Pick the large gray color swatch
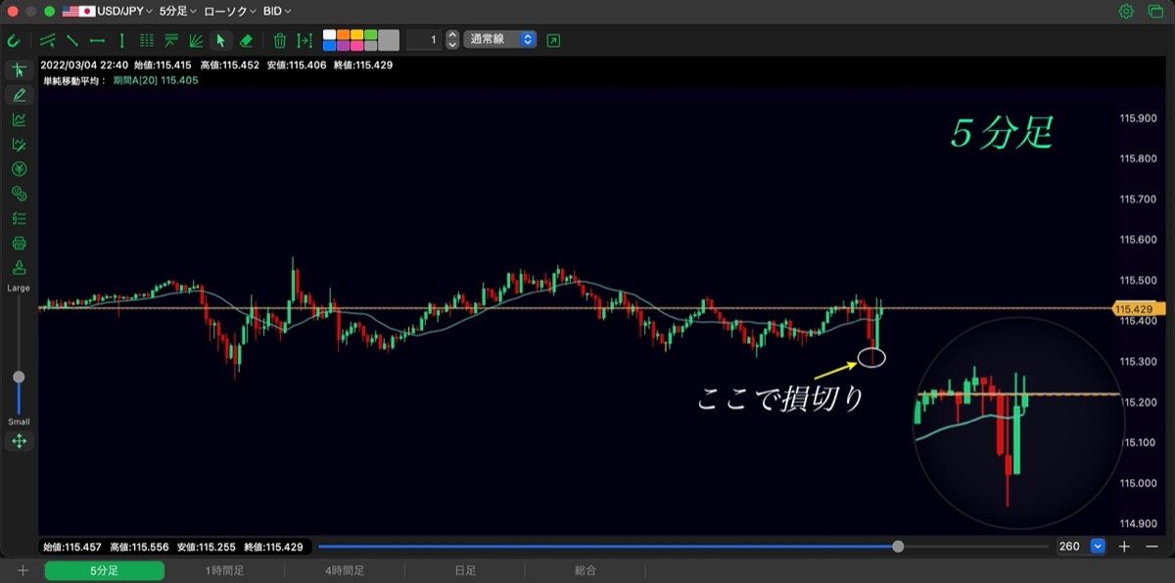This screenshot has width=1175, height=583. [389, 40]
